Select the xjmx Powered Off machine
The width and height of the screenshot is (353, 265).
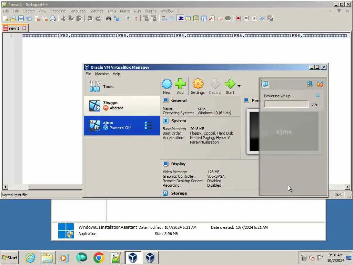coord(122,126)
